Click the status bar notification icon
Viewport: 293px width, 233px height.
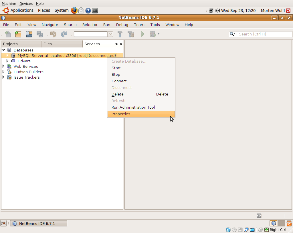pos(259,216)
